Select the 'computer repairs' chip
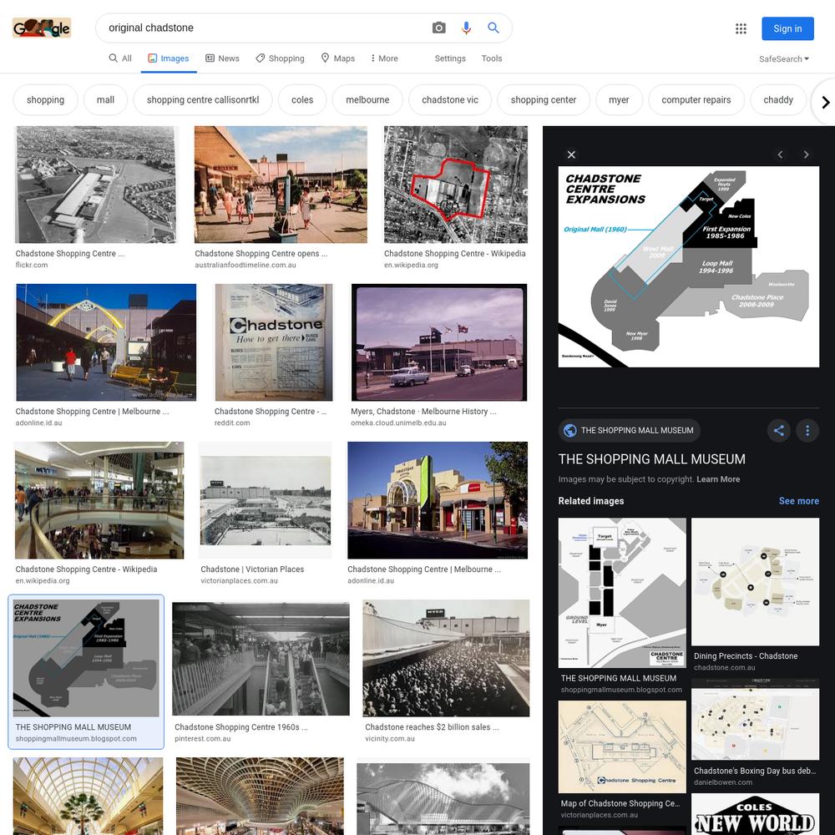This screenshot has height=835, width=835. point(696,99)
